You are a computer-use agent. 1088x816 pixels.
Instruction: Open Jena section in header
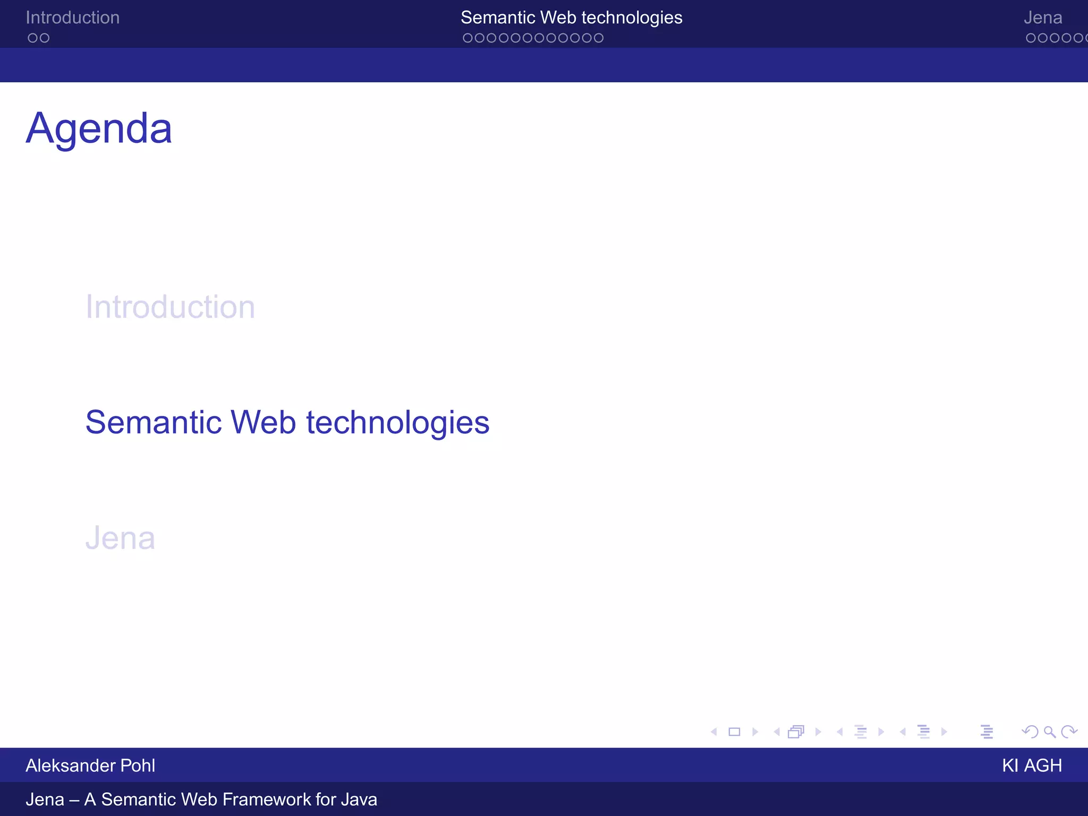[1043, 18]
